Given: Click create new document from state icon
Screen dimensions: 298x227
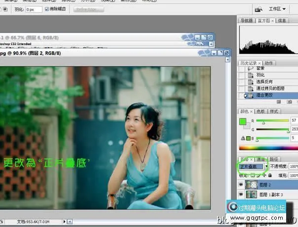Looking at the screenshot, I should pyautogui.click(x=279, y=102).
